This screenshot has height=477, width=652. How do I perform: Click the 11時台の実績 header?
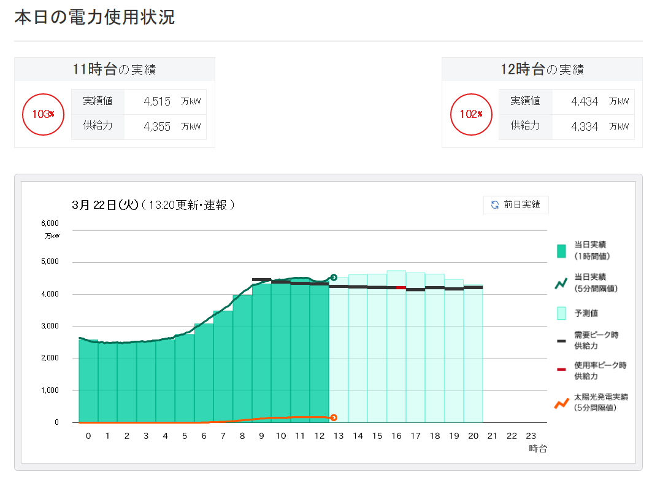click(114, 69)
